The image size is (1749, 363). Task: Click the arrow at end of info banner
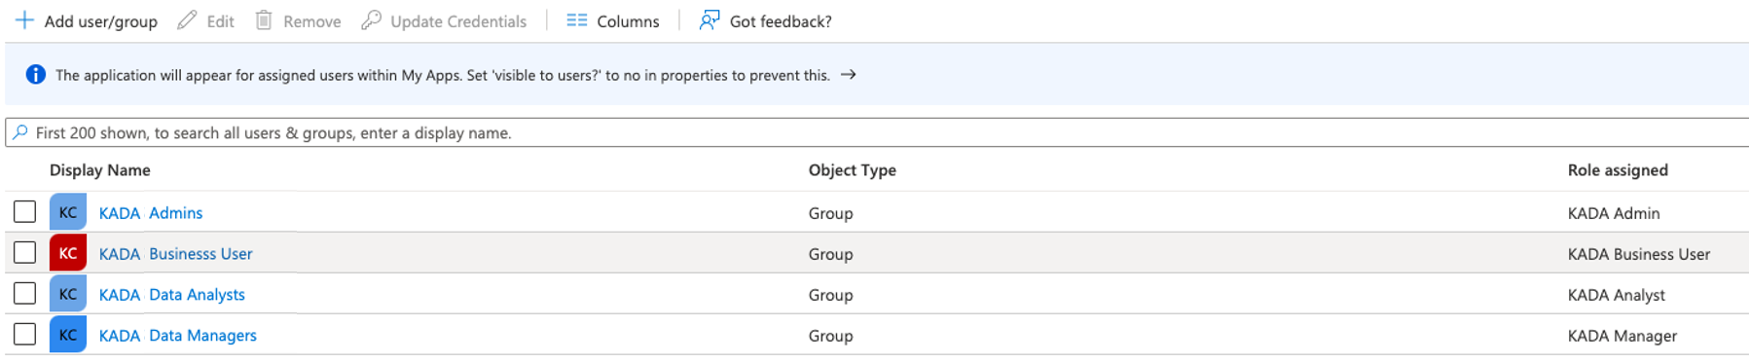pyautogui.click(x=849, y=75)
